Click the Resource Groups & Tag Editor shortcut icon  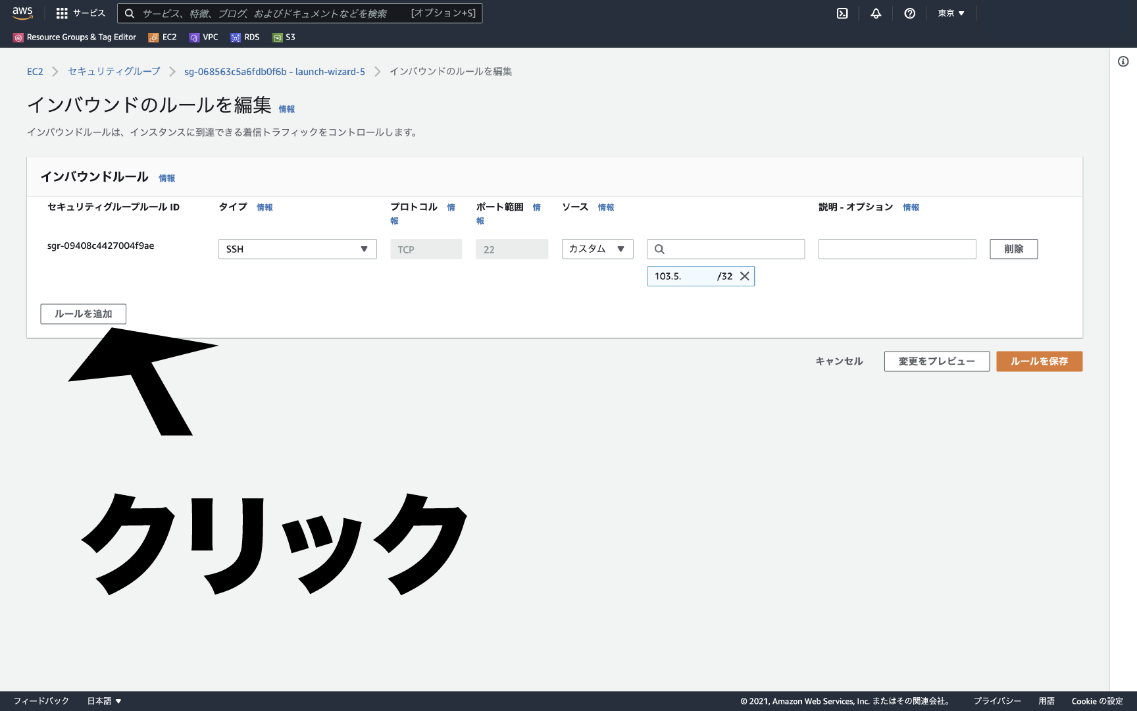[x=18, y=38]
